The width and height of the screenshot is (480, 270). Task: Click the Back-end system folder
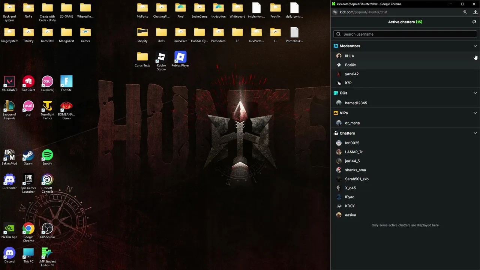pyautogui.click(x=9, y=12)
